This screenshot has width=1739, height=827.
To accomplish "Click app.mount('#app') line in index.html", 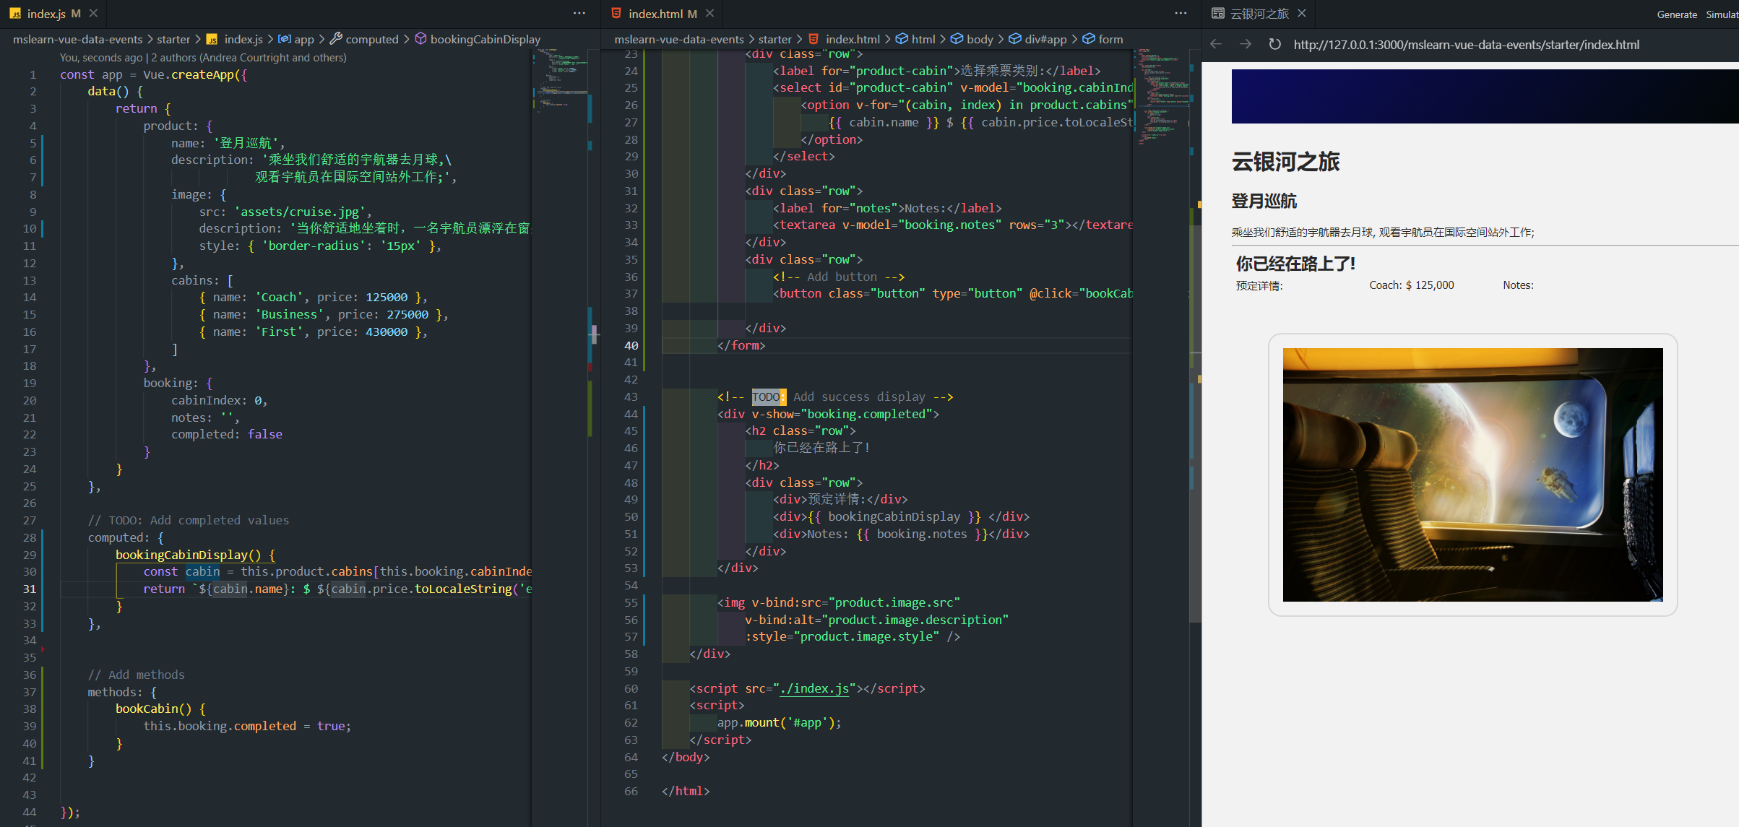I will (x=779, y=722).
